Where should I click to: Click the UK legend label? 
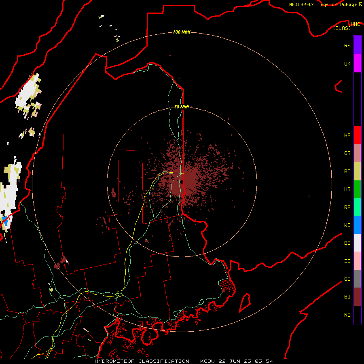click(x=347, y=63)
